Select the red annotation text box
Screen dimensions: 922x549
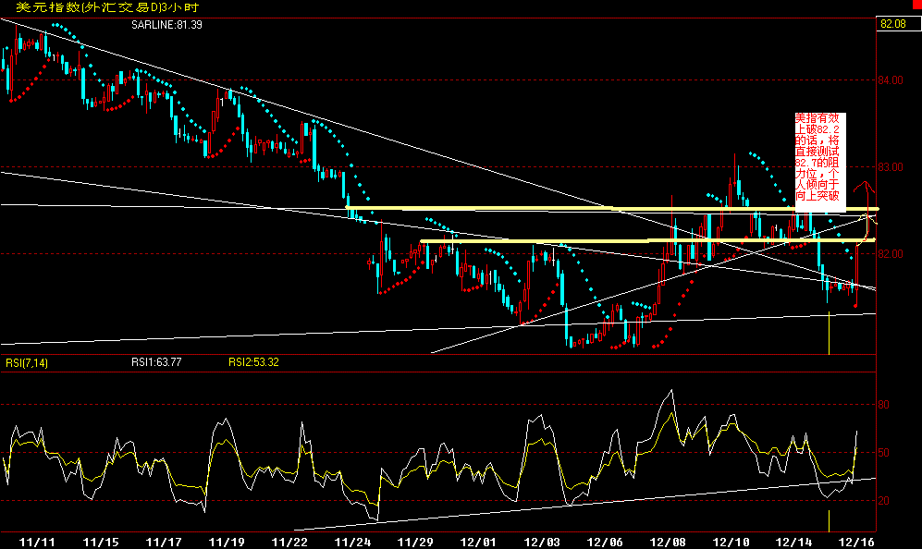(820, 163)
